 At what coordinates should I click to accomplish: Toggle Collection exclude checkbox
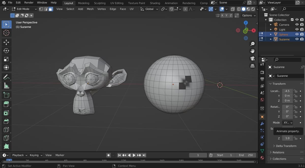292,20
